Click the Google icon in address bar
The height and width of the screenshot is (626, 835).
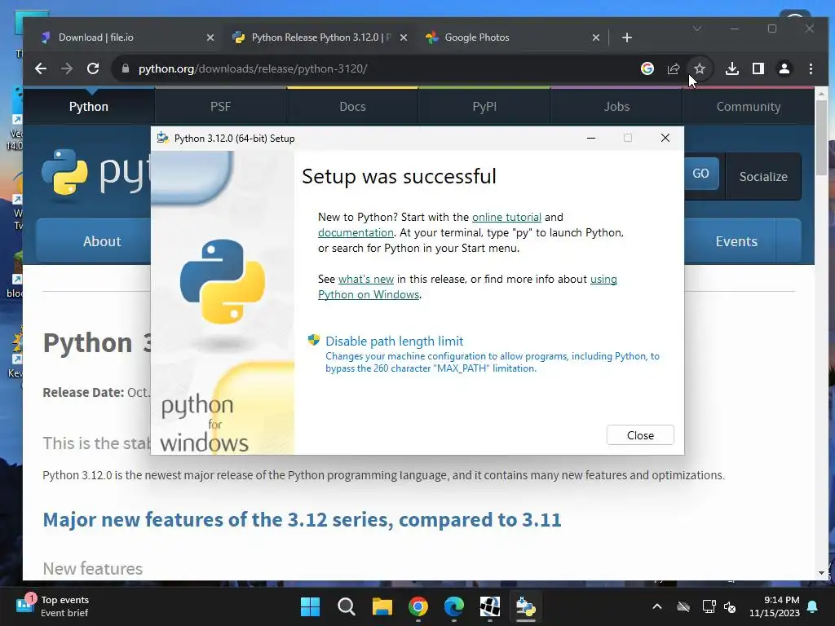point(647,68)
